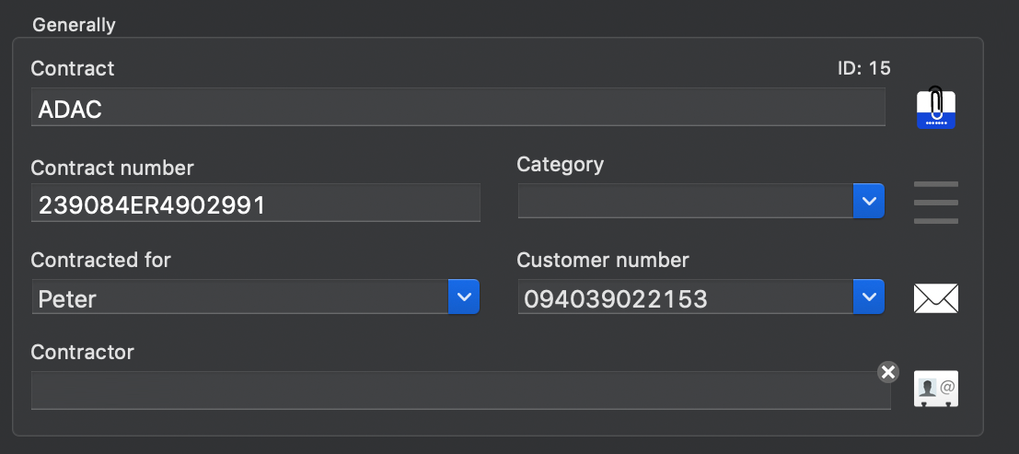Open attachments via the paperclip icon
Screen dimensions: 1019x454
[936, 108]
